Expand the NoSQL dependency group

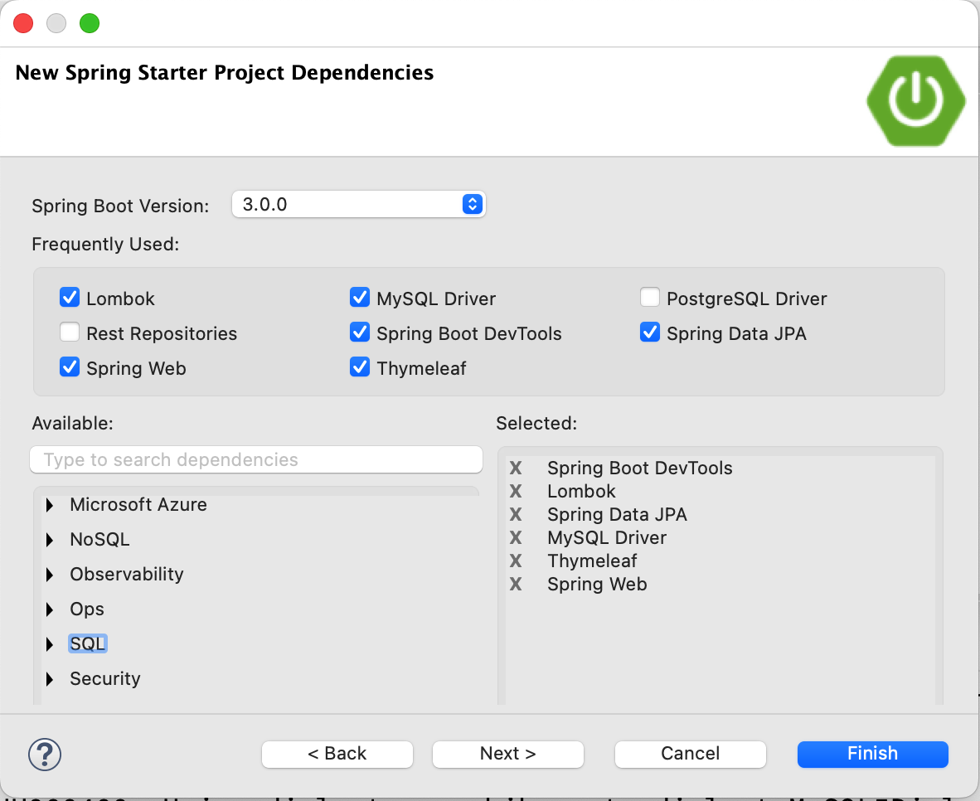pyautogui.click(x=51, y=540)
